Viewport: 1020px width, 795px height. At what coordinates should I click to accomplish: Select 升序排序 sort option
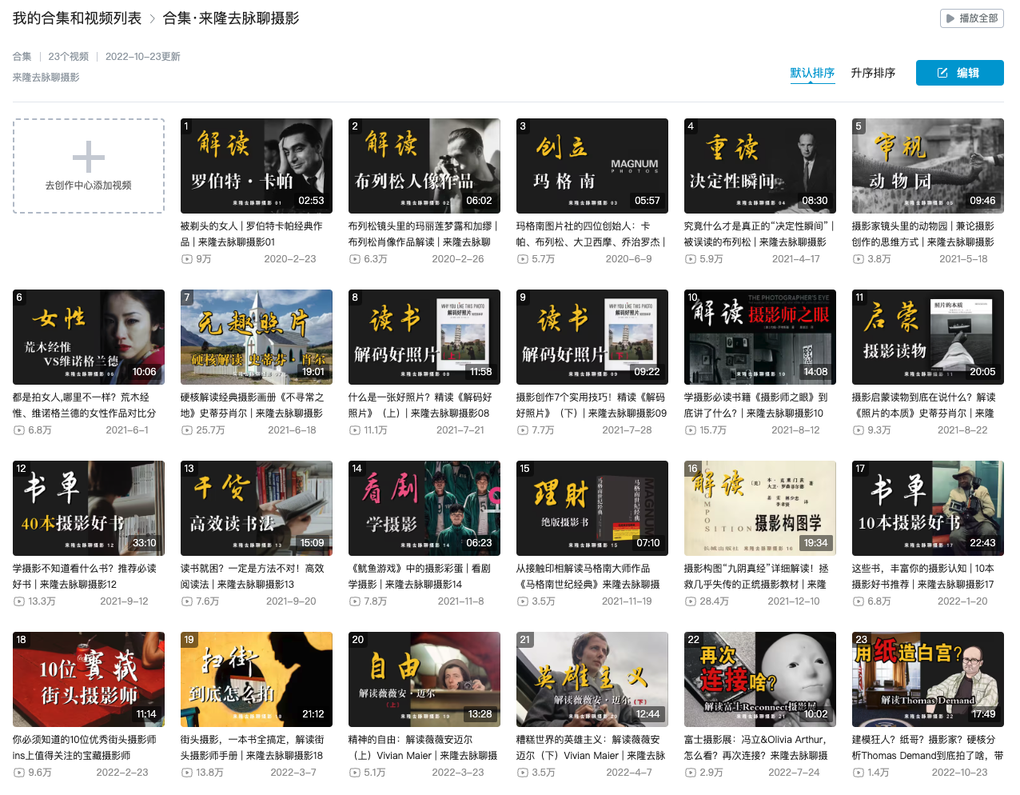coord(873,73)
